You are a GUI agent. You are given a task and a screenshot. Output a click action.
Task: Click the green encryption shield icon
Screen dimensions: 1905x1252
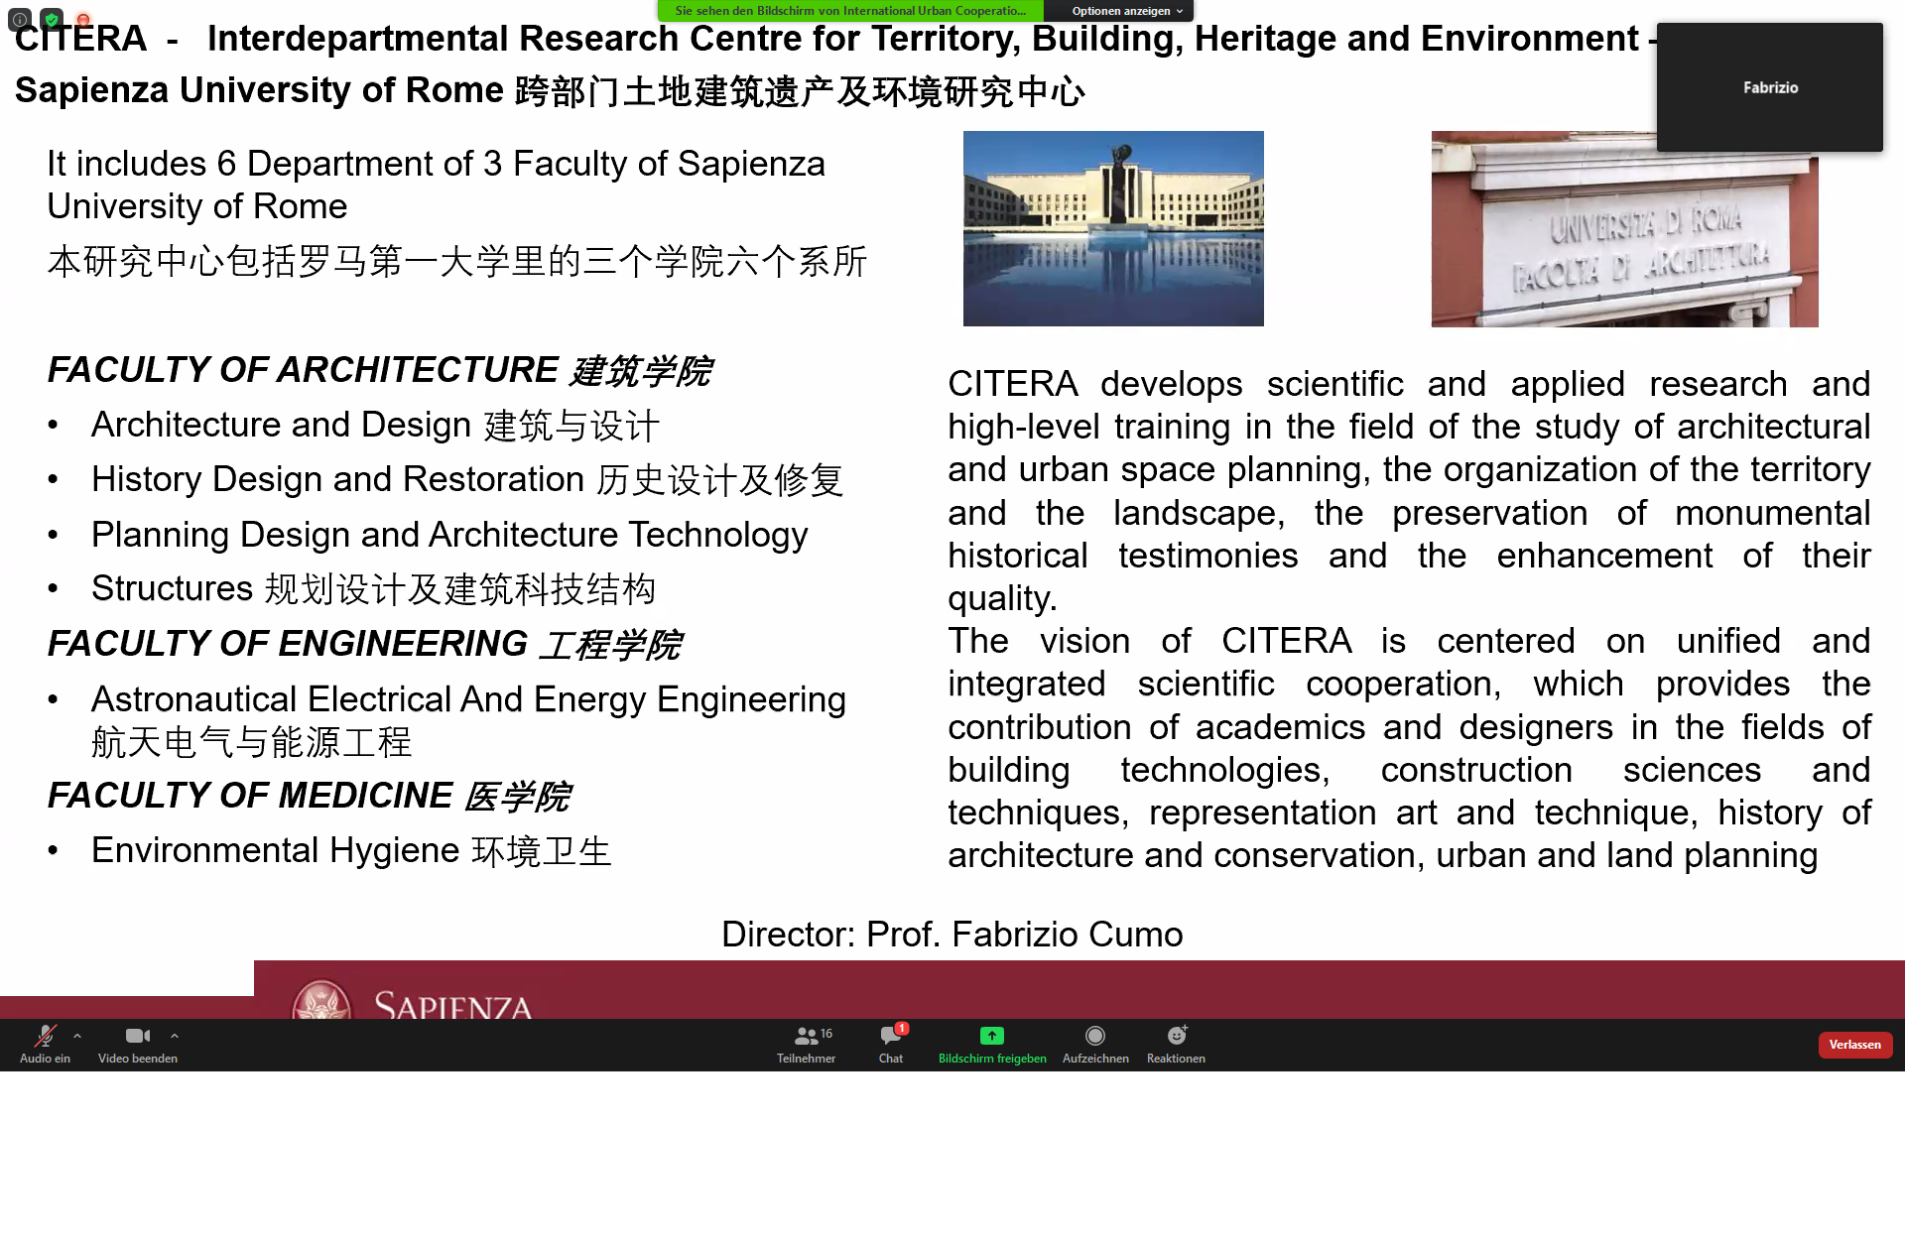52,19
